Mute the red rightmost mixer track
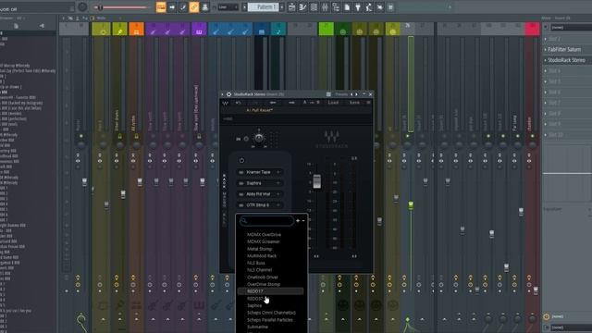 click(x=533, y=136)
